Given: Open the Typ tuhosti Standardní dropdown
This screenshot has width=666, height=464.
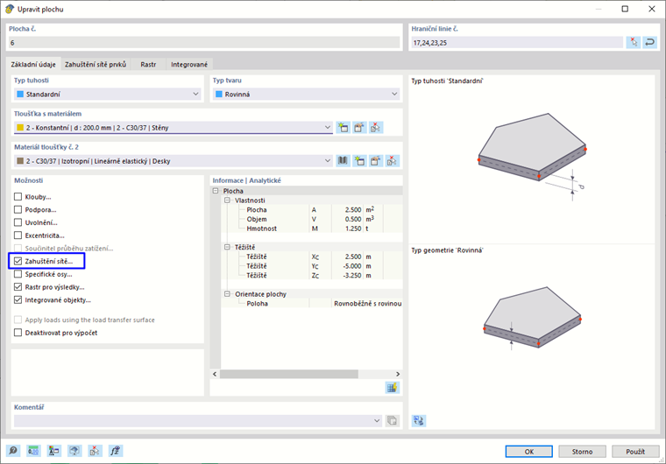Looking at the screenshot, I should coord(108,95).
